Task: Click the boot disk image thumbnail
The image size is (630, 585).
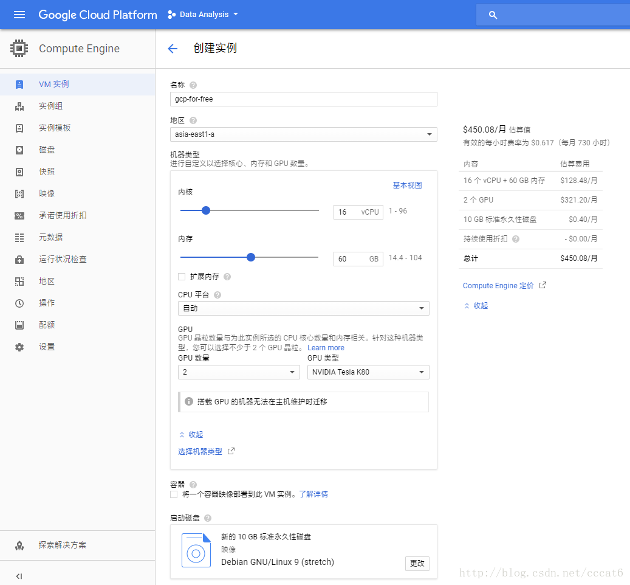Action: pos(196,550)
